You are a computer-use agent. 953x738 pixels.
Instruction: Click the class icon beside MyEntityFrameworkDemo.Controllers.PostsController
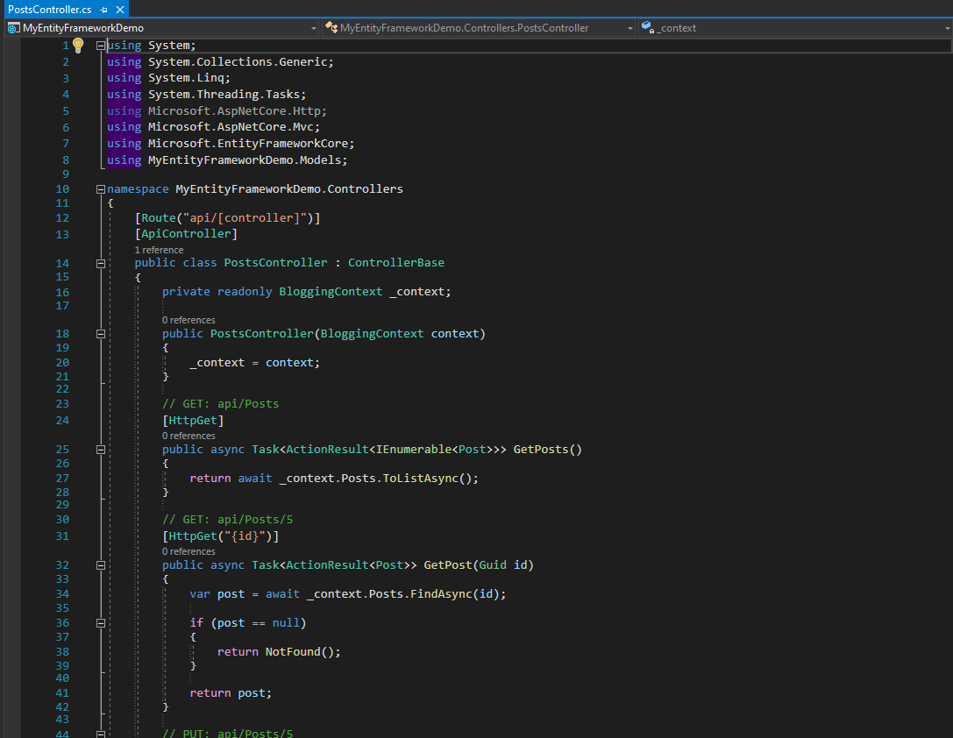(x=331, y=27)
